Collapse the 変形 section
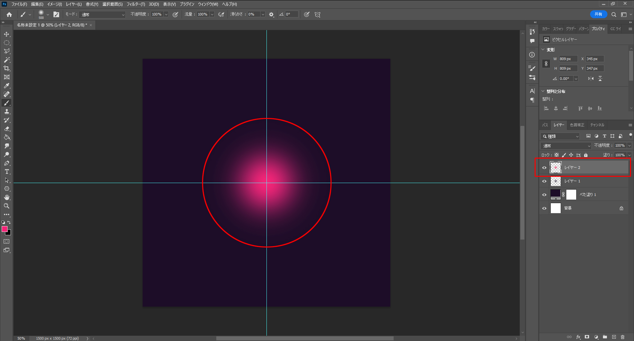 [543, 50]
